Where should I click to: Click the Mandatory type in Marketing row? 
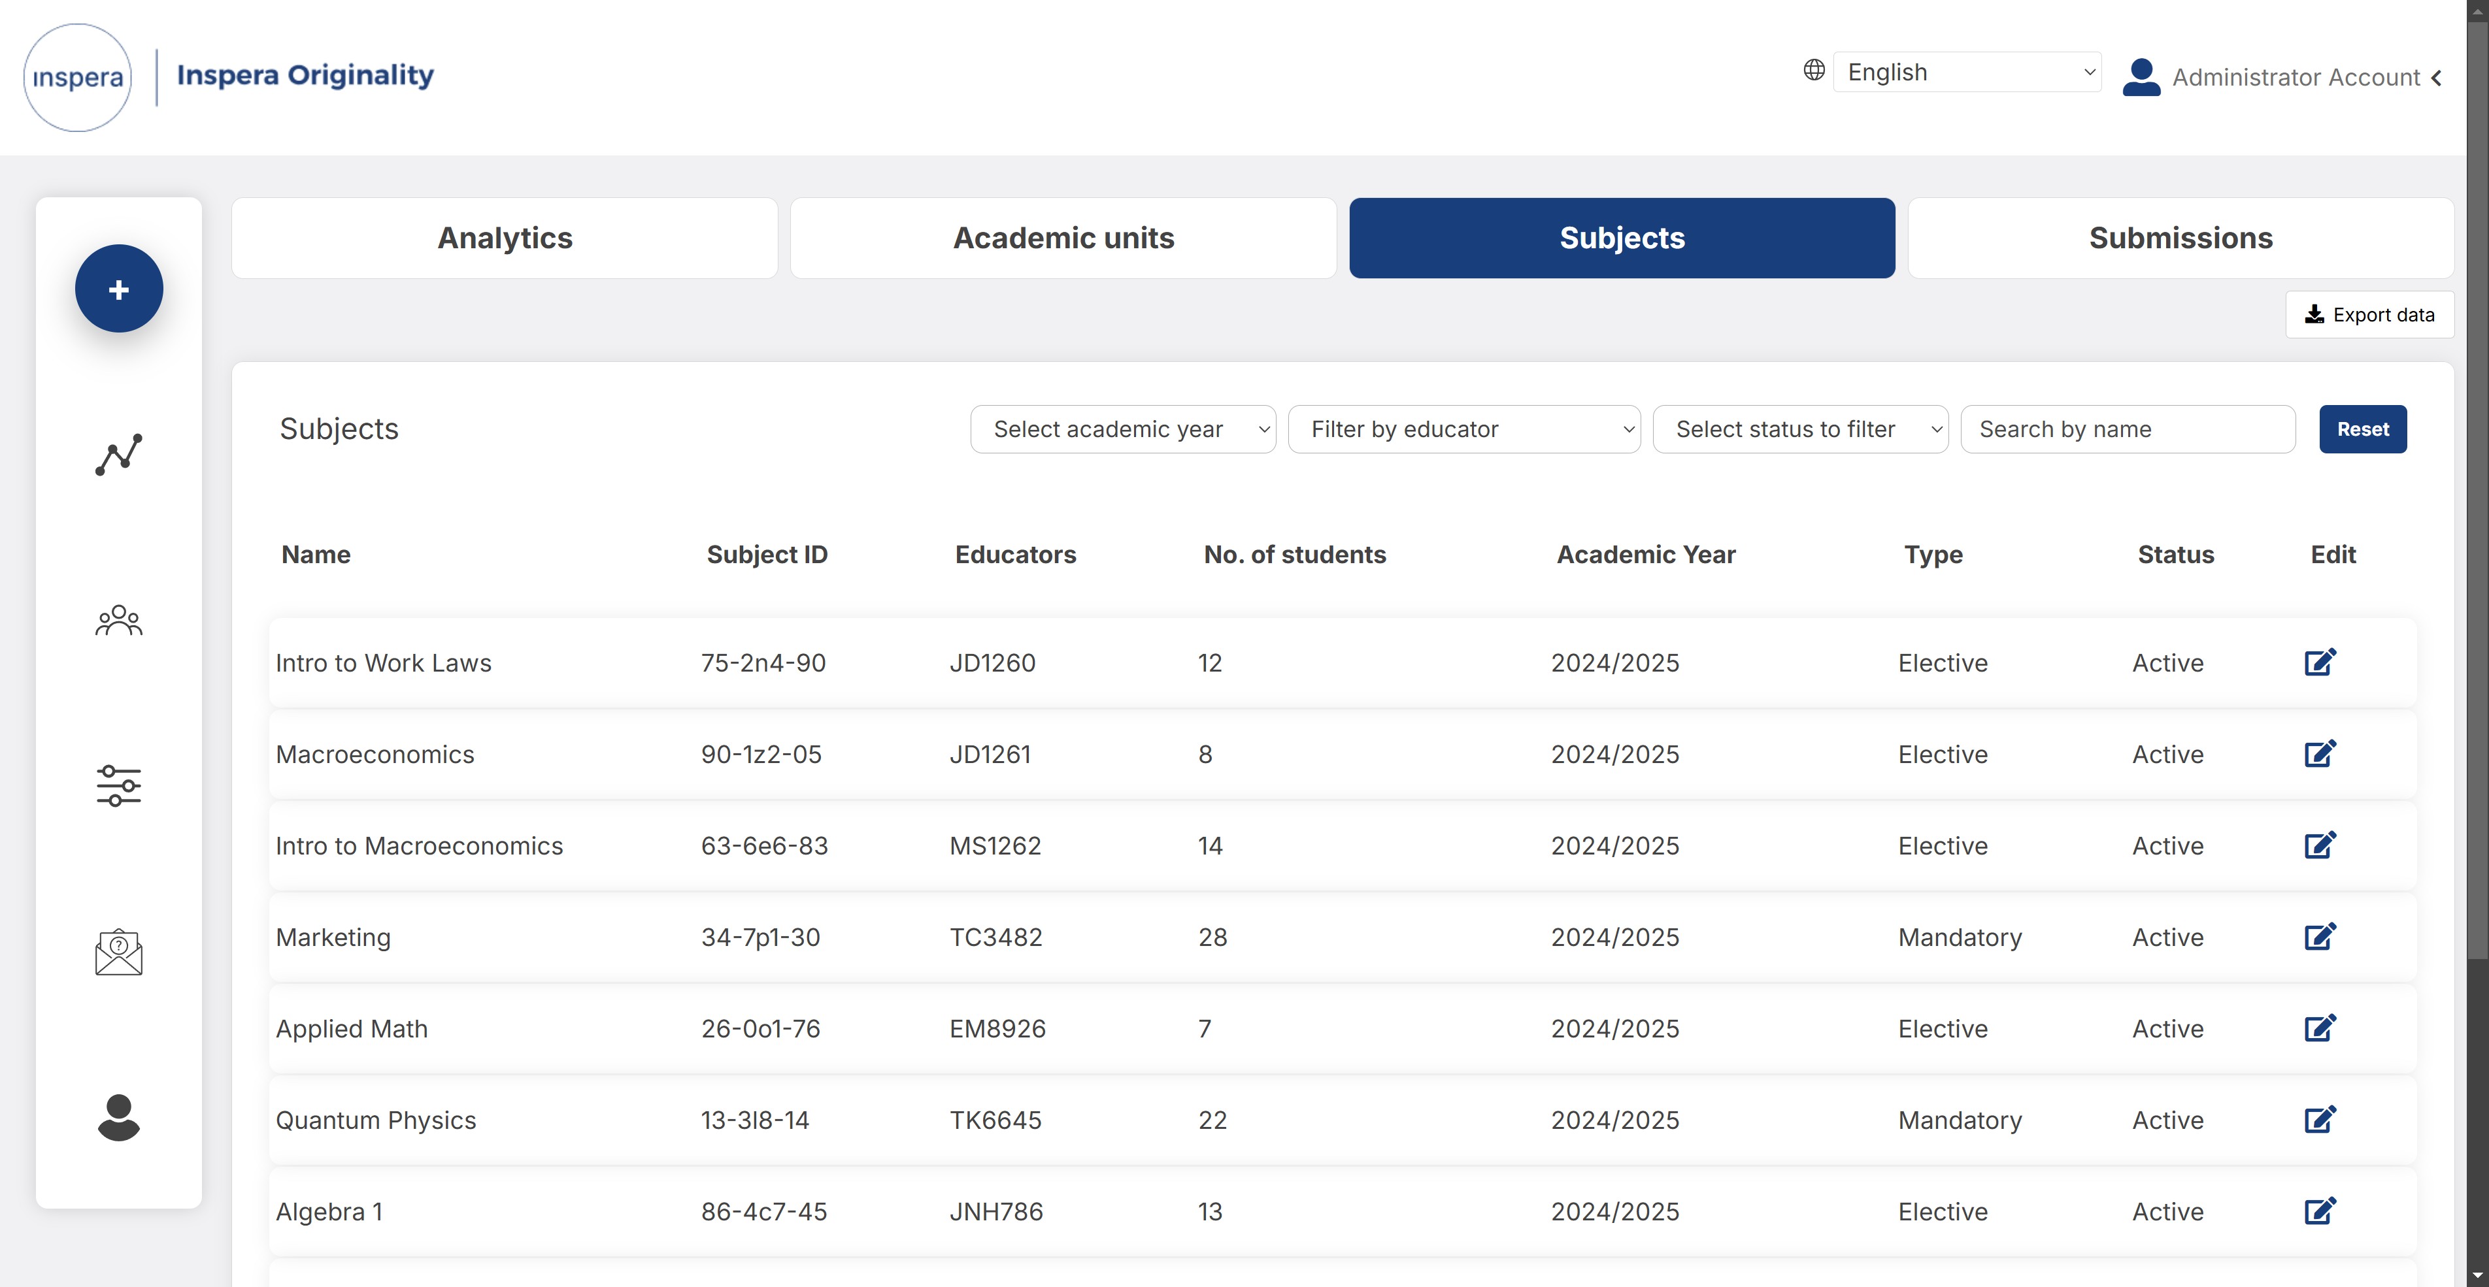click(1960, 937)
